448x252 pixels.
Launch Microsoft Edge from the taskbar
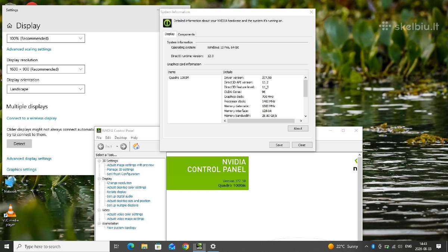point(131,246)
